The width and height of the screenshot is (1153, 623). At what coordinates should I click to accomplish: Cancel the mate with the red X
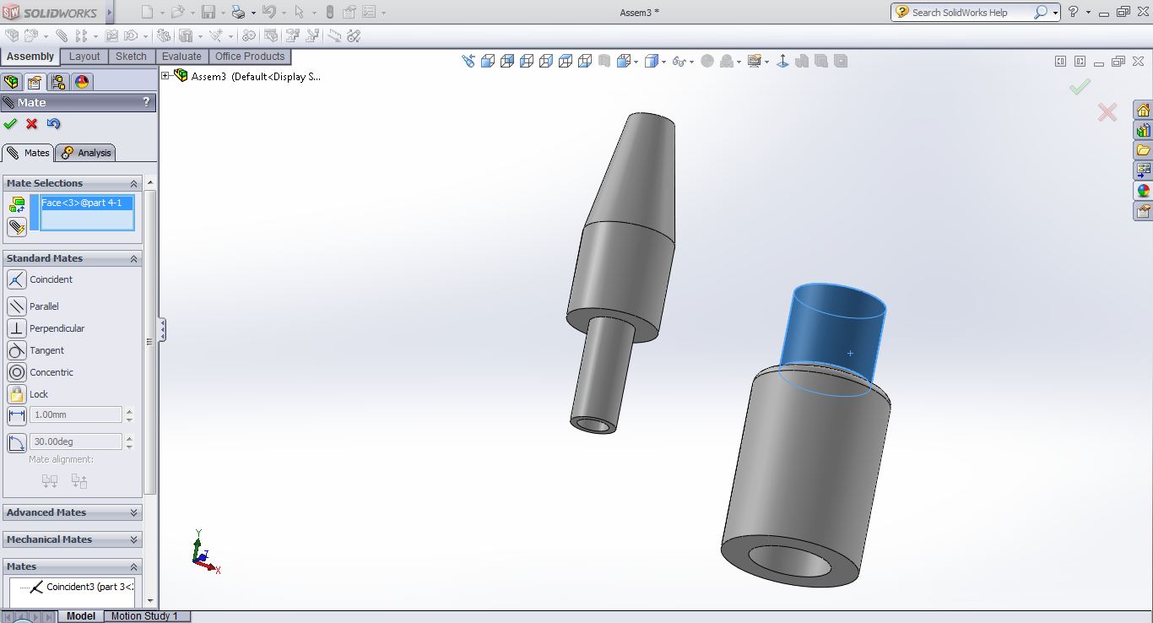point(32,124)
